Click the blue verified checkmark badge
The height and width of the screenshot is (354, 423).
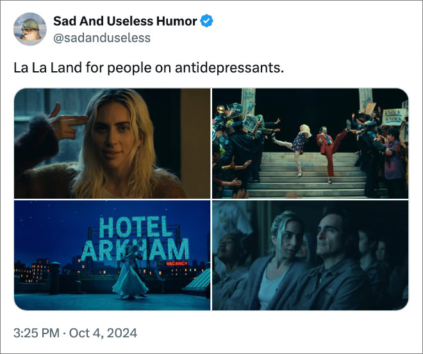[x=206, y=21]
